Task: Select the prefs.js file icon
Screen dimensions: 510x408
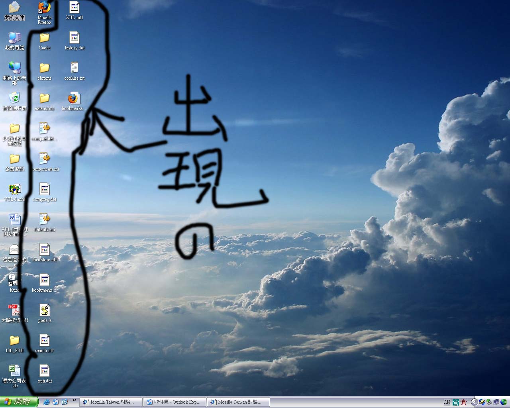Action: pyautogui.click(x=45, y=314)
